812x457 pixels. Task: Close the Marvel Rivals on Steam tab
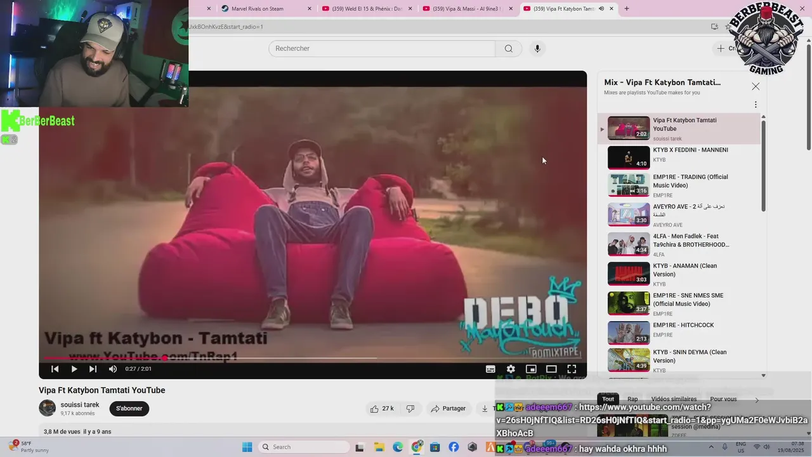tap(310, 8)
